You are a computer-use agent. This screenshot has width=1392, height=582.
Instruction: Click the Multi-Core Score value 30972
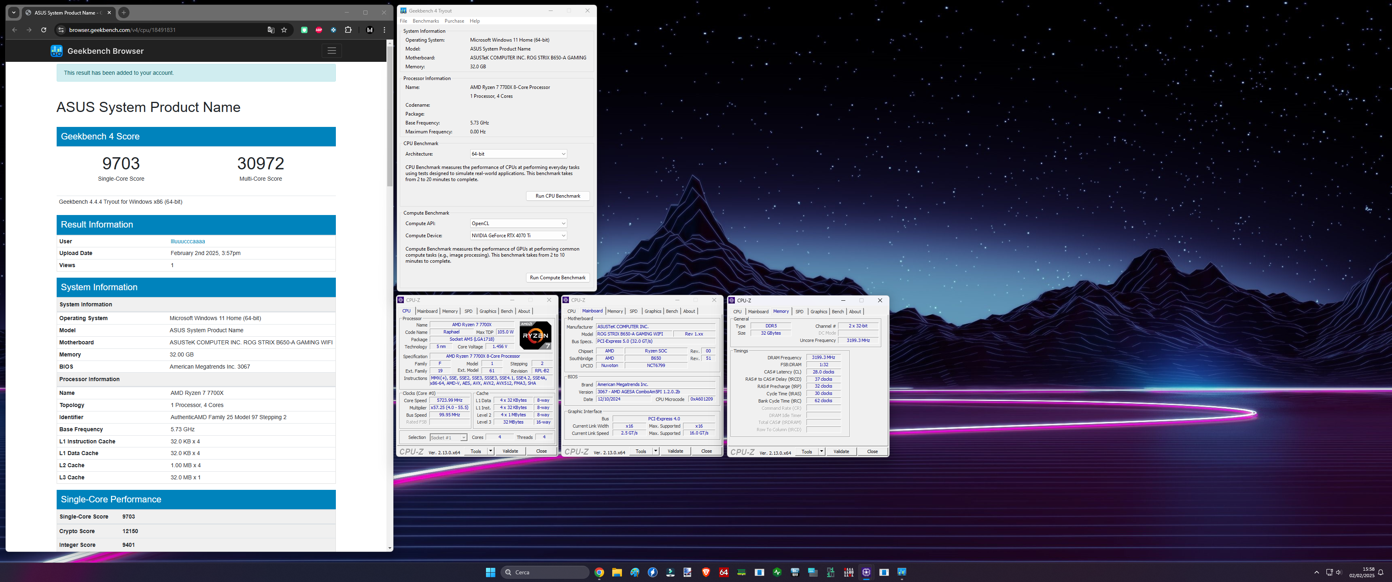pyautogui.click(x=261, y=164)
